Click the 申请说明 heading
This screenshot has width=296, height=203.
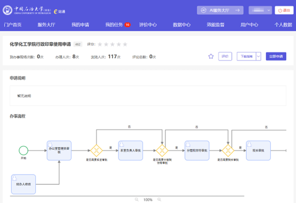pos(18,78)
